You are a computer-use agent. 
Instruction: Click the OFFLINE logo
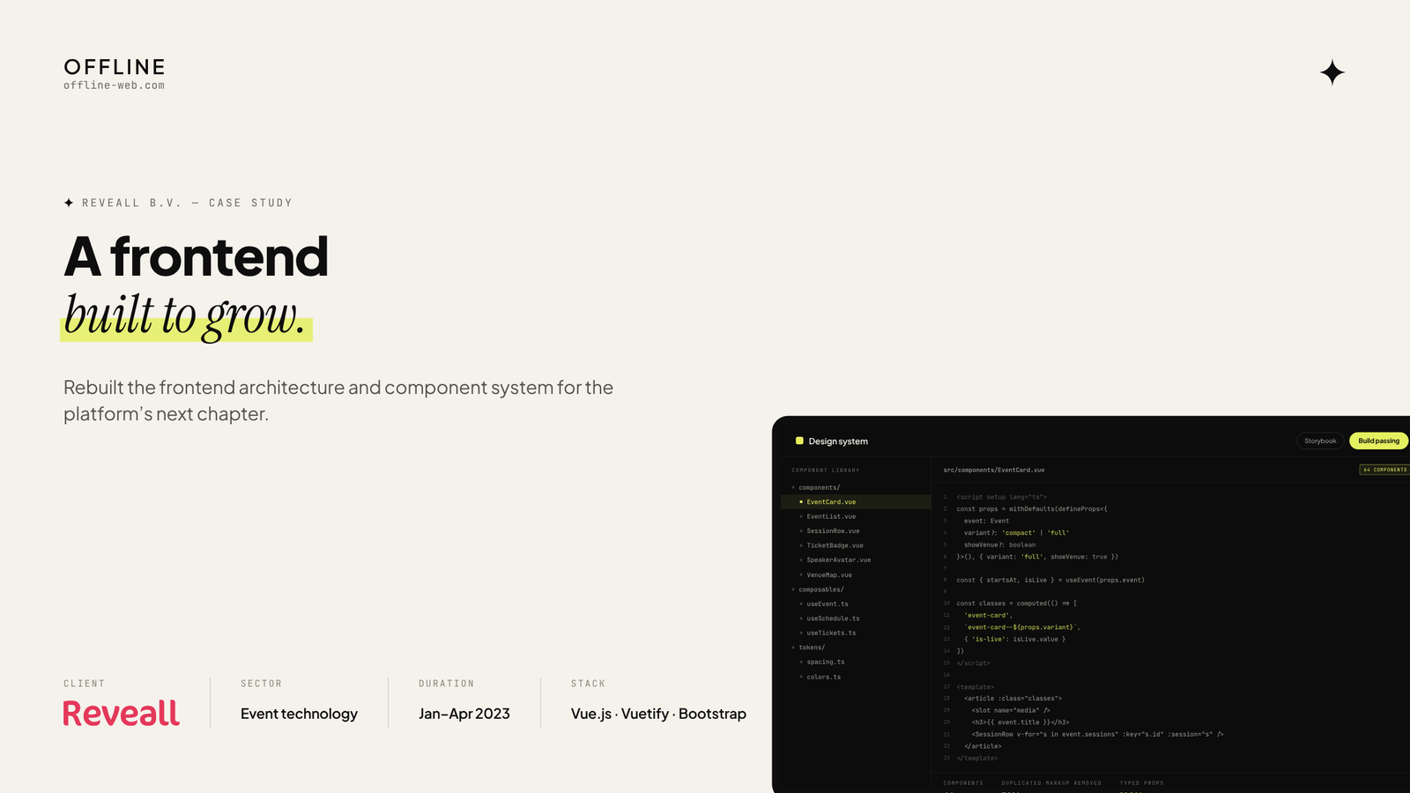tap(115, 67)
